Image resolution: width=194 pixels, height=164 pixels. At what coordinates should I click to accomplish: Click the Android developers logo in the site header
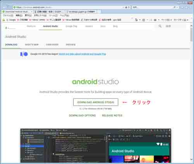tap(10, 27)
